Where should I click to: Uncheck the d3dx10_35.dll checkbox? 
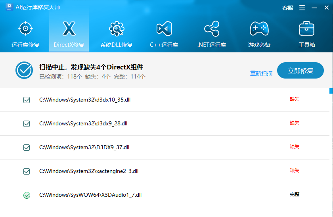[27, 100]
